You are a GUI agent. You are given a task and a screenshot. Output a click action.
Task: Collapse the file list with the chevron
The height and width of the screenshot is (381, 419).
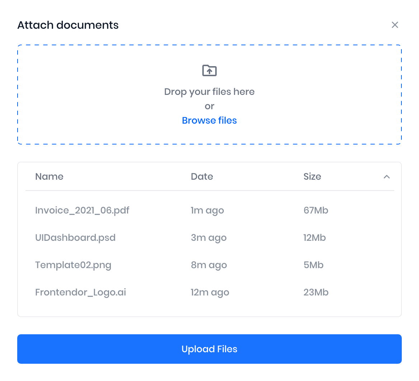coord(386,176)
